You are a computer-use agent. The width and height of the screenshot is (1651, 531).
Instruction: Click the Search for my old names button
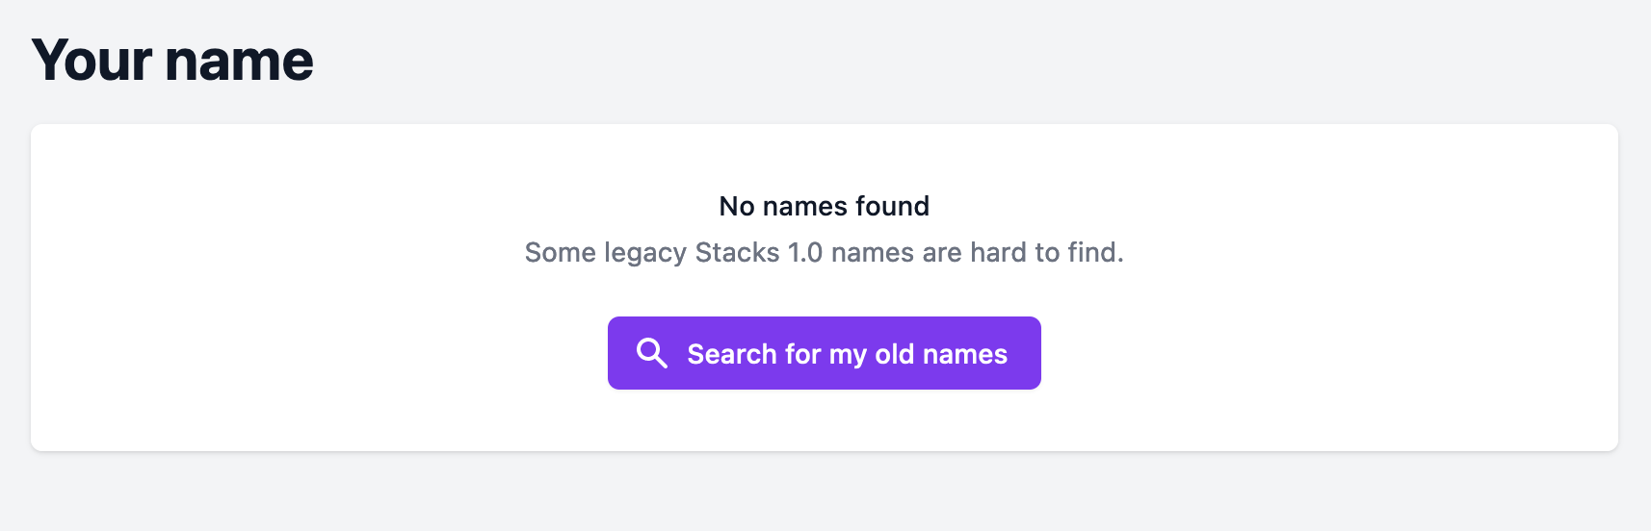click(825, 353)
